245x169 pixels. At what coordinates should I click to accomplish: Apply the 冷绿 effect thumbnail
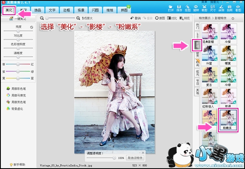click(228, 77)
